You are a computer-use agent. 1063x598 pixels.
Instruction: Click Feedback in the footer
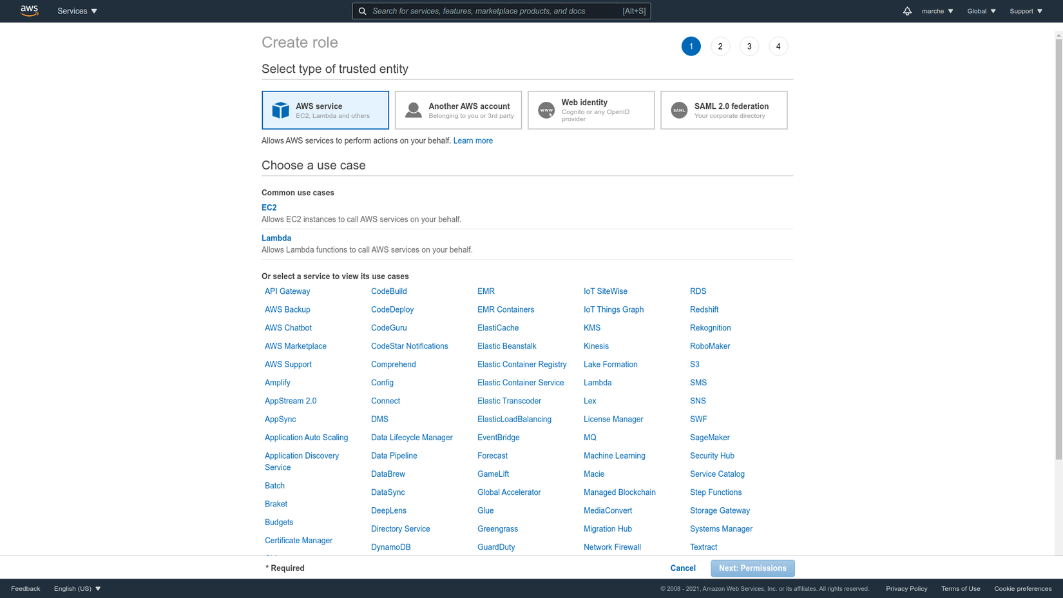[x=26, y=588]
